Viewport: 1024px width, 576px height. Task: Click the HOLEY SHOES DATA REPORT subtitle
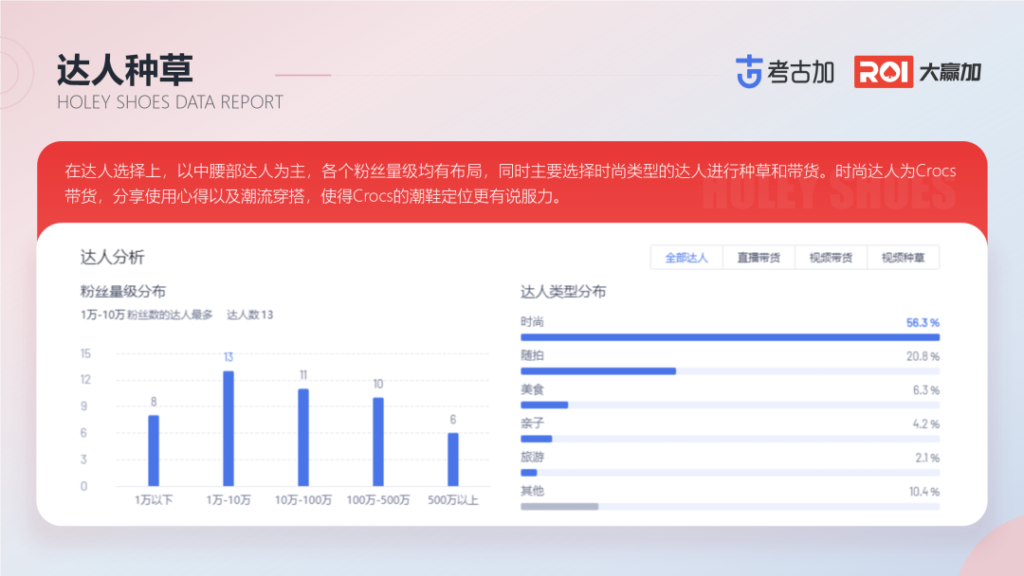point(171,102)
